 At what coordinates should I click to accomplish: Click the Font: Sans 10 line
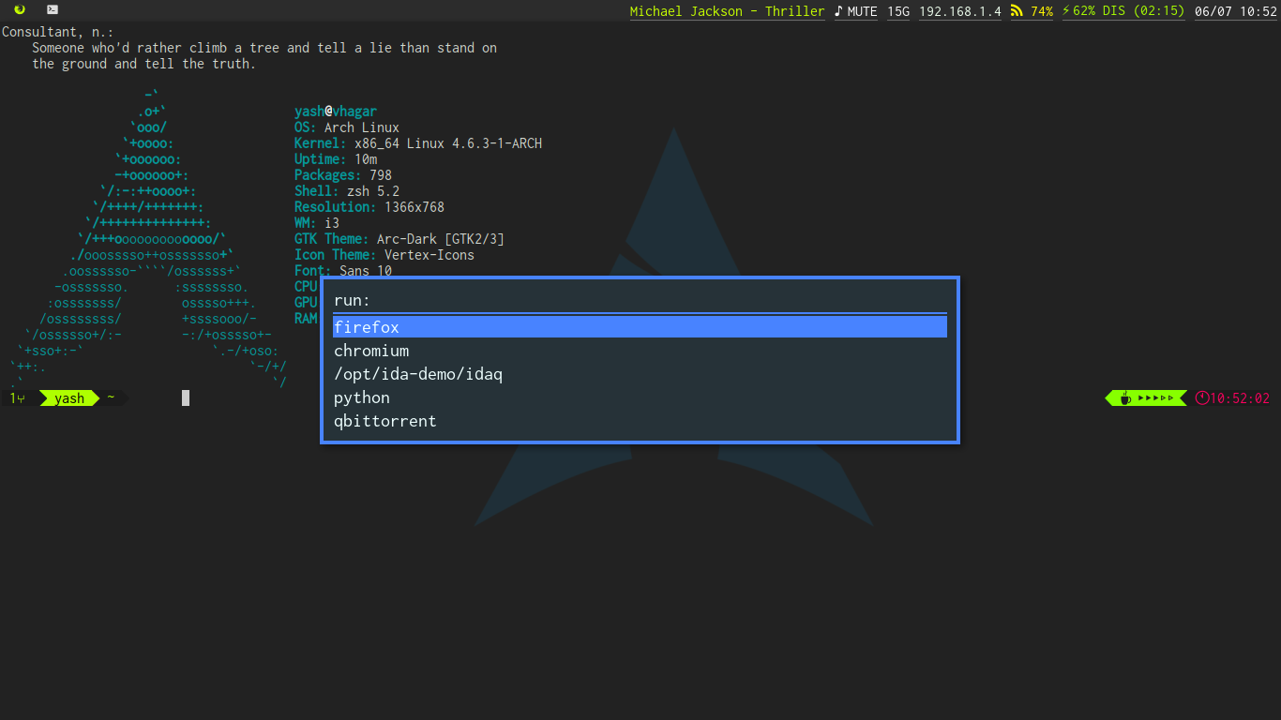pyautogui.click(x=343, y=271)
